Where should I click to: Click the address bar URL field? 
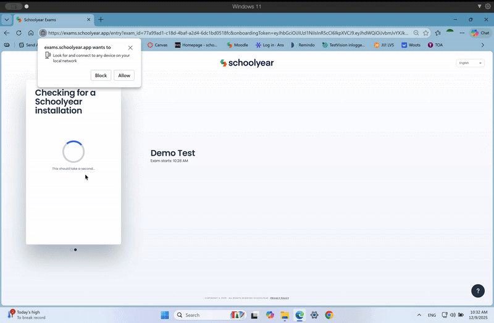coord(228,33)
